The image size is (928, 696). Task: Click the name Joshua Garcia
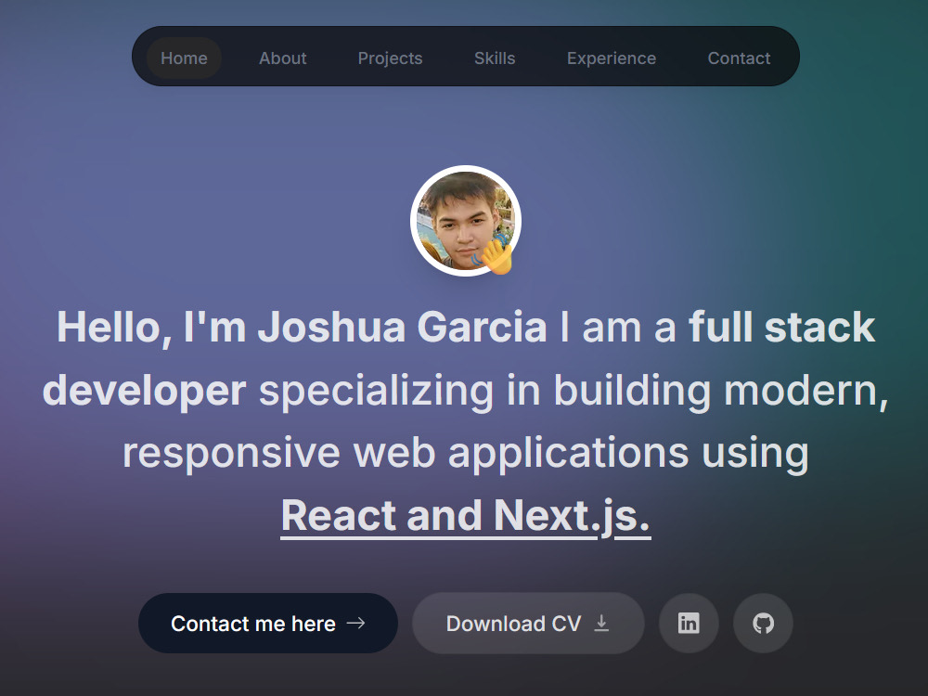tap(402, 327)
